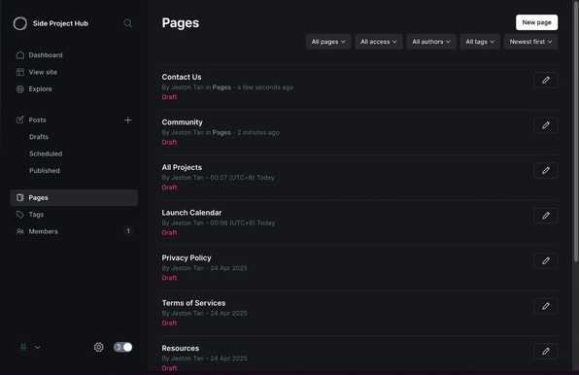579x375 pixels.
Task: Open the Community page title
Action: (182, 122)
